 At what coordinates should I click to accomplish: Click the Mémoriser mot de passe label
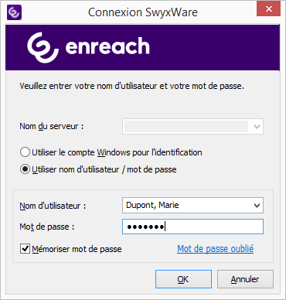[x=77, y=249]
